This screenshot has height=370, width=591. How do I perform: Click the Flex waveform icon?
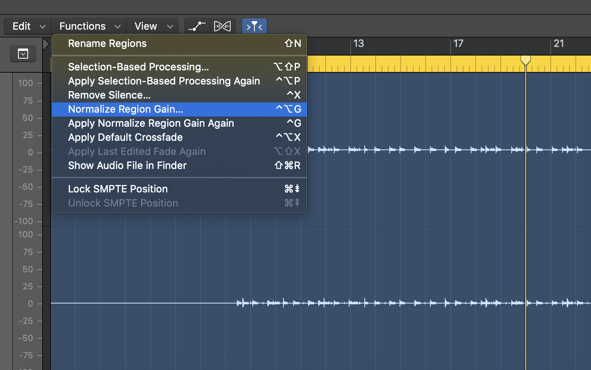pos(222,26)
